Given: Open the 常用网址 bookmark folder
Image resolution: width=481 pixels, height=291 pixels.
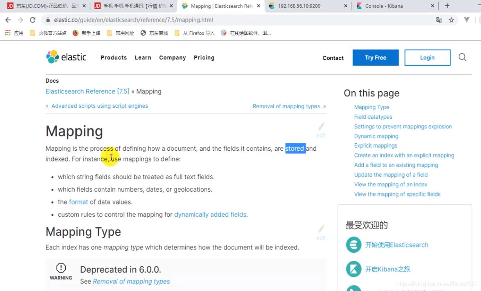Looking at the screenshot, I should [x=120, y=33].
